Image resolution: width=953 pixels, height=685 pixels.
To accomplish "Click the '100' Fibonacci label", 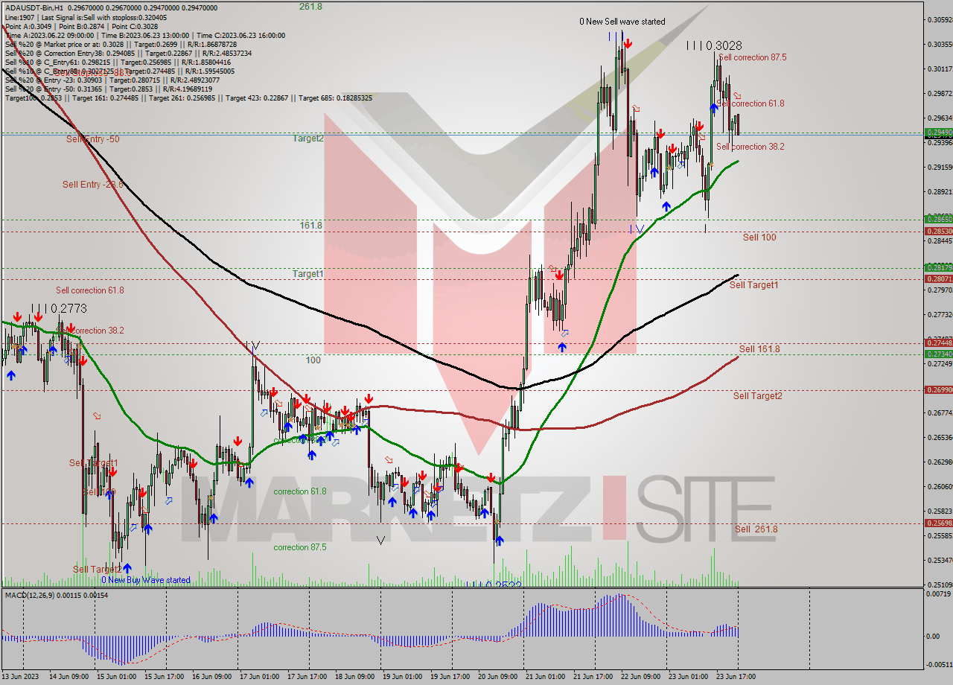I will coord(313,360).
